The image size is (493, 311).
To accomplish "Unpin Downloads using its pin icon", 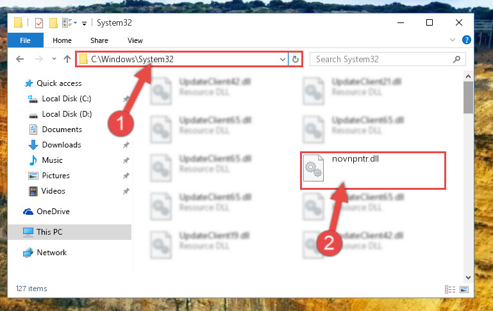I will tap(126, 145).
